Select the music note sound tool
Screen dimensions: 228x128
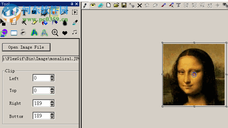pos(75,32)
